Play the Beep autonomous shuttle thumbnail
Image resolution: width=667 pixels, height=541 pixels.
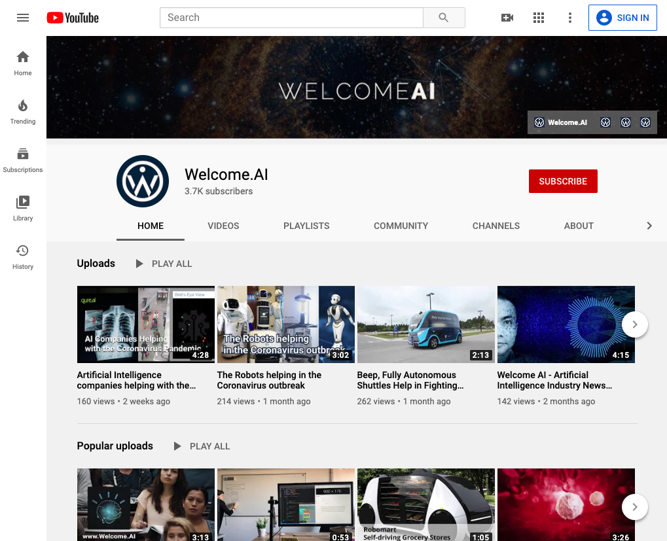pos(426,324)
